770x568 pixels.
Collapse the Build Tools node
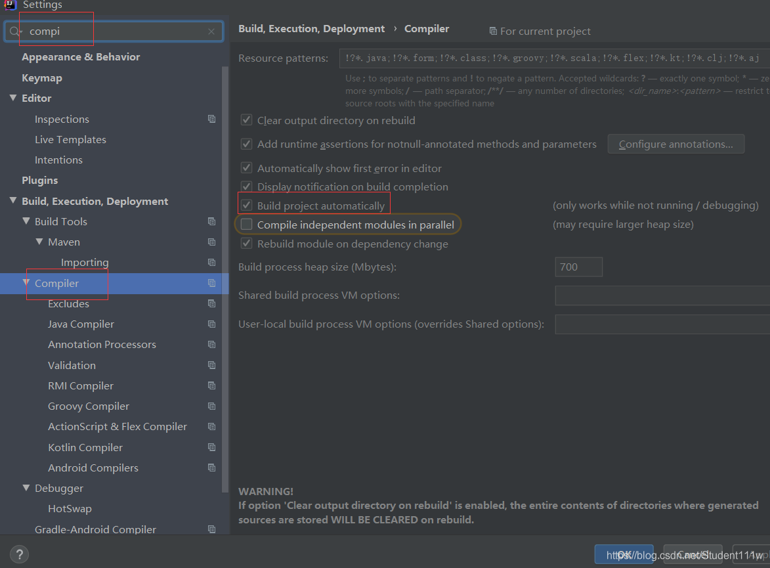(x=26, y=221)
